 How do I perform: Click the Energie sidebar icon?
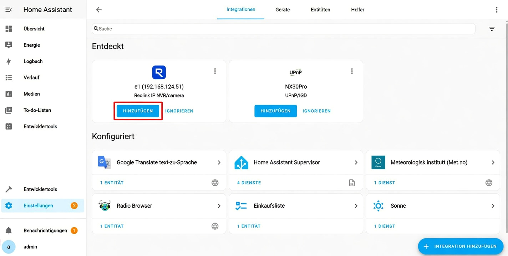click(x=9, y=45)
